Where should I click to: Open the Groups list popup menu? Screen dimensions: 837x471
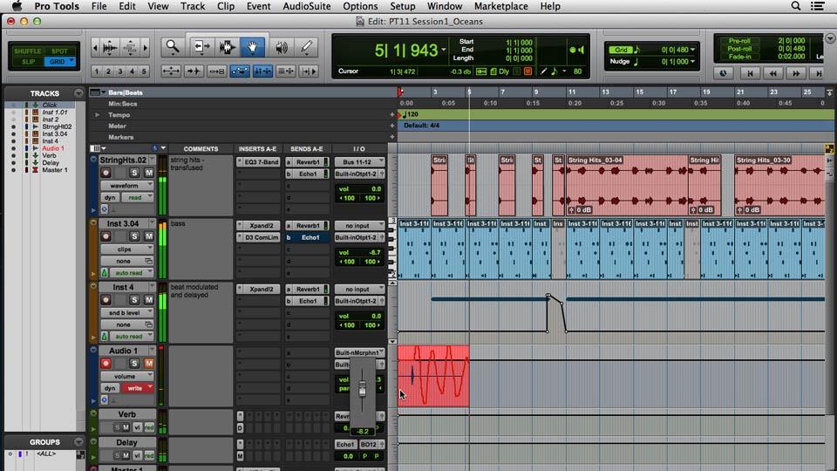point(78,442)
